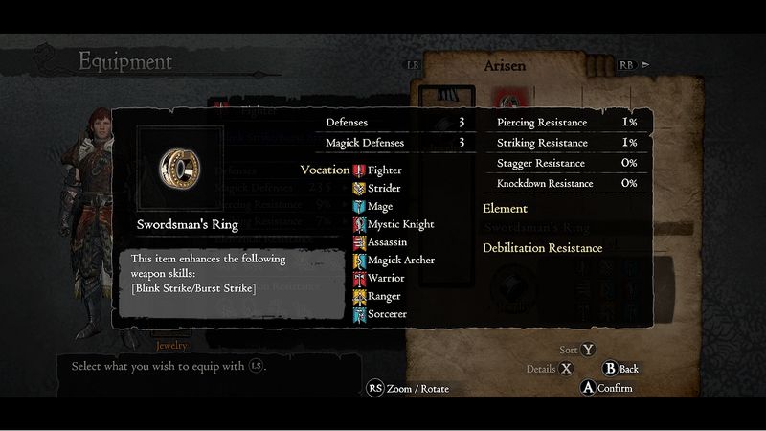Click the Sorcerer vocation icon
Screen dimensions: 766x431
pyautogui.click(x=359, y=315)
